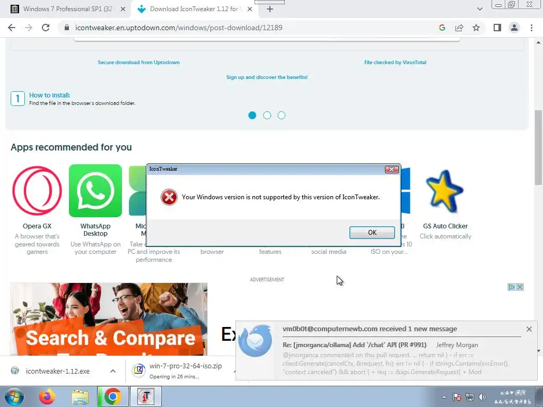Click the page vertical scrollbar thumb
Image resolution: width=543 pixels, height=407 pixels.
(x=539, y=148)
